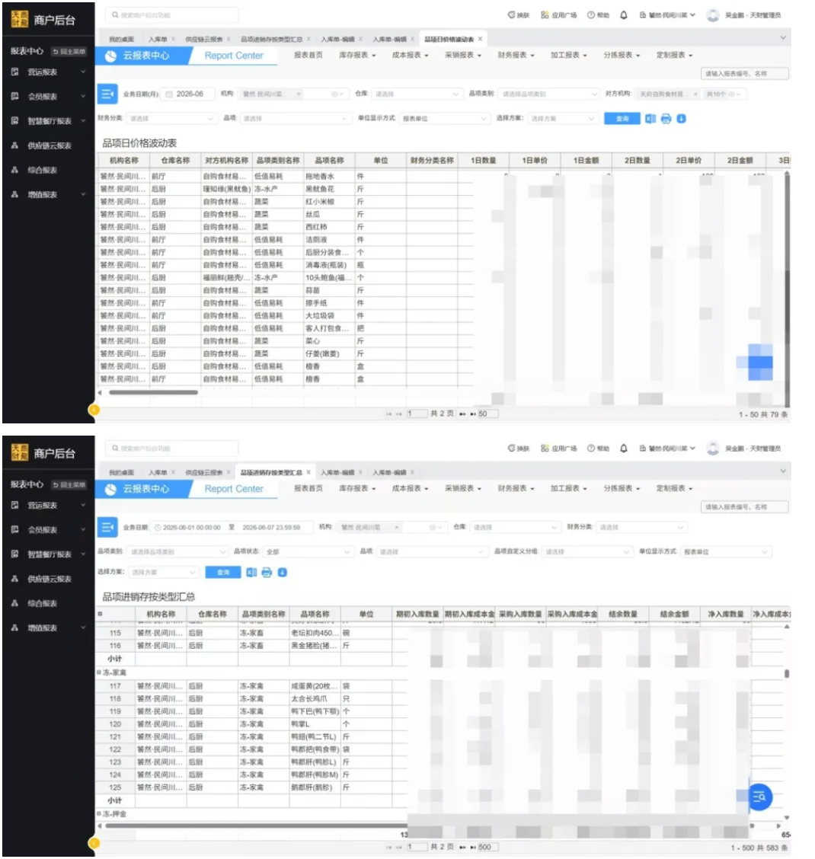
Task: Open 应用广场 in bottom screenshot header
Action: click(558, 448)
